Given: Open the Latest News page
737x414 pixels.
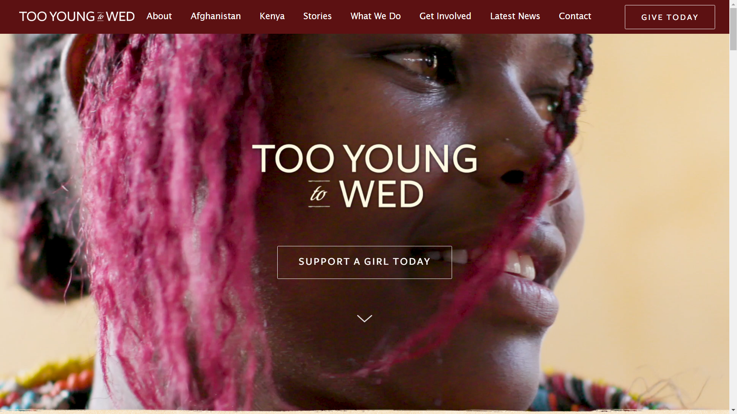Looking at the screenshot, I should click(515, 16).
